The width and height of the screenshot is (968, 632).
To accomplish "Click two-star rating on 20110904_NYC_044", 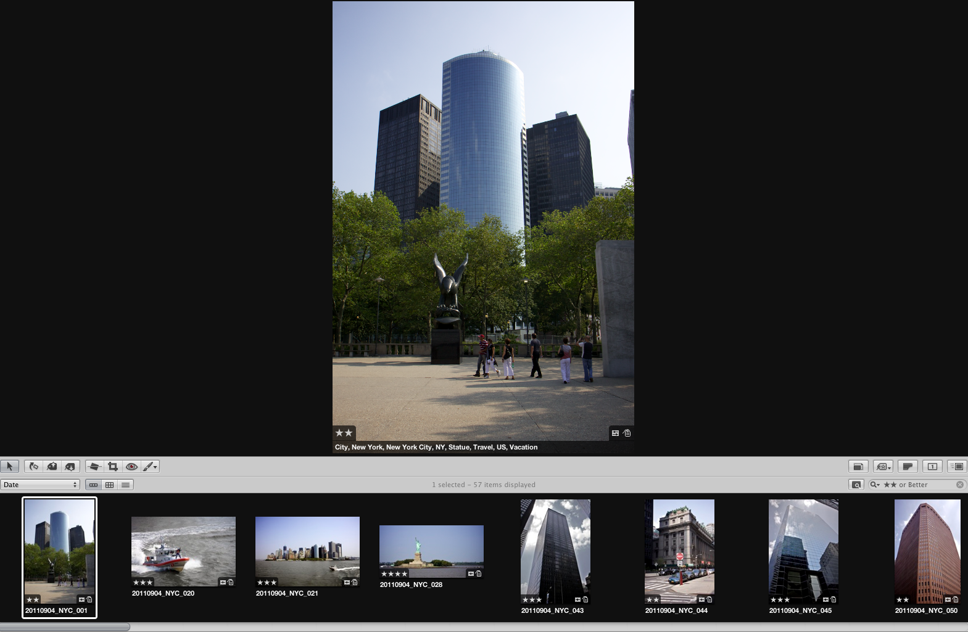I will [653, 599].
